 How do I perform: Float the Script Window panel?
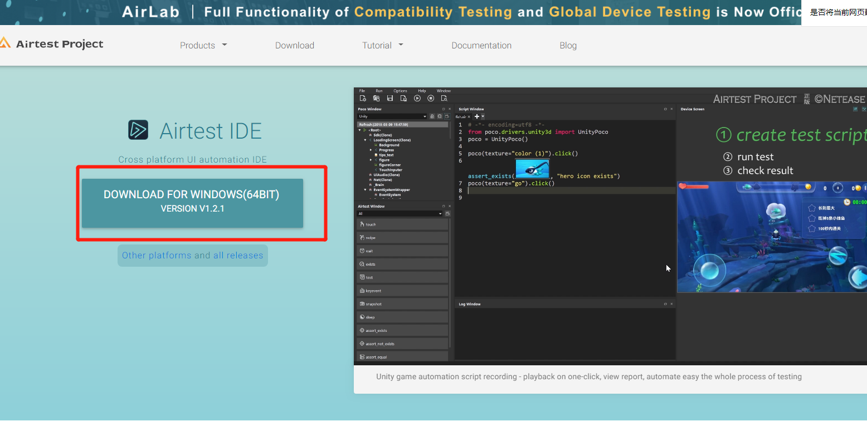point(665,109)
